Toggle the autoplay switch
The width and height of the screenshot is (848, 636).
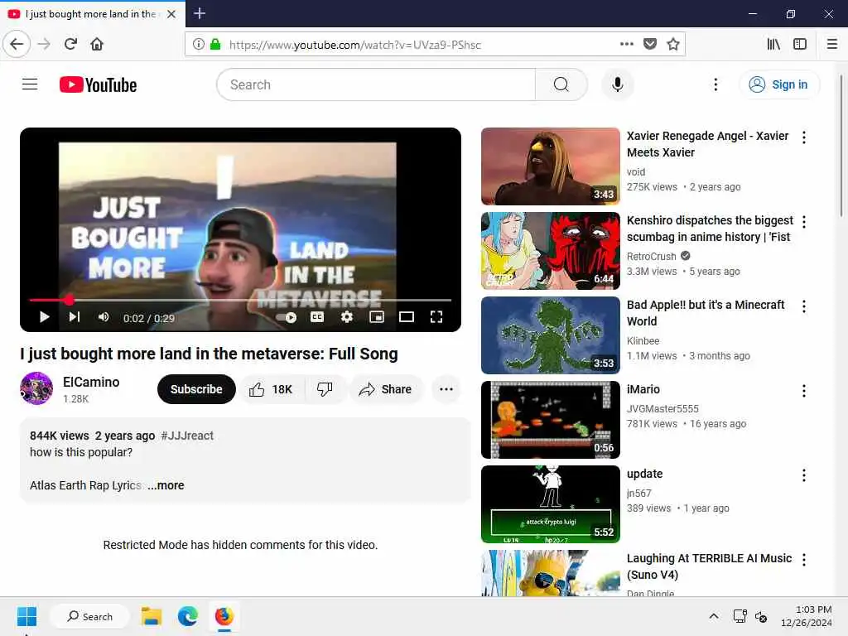pos(287,317)
